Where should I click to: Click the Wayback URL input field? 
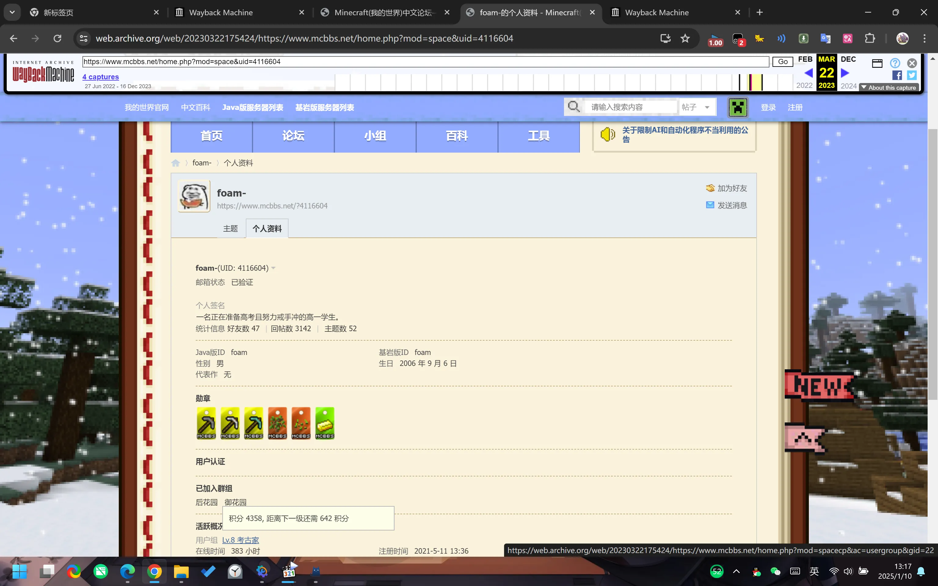pyautogui.click(x=426, y=62)
